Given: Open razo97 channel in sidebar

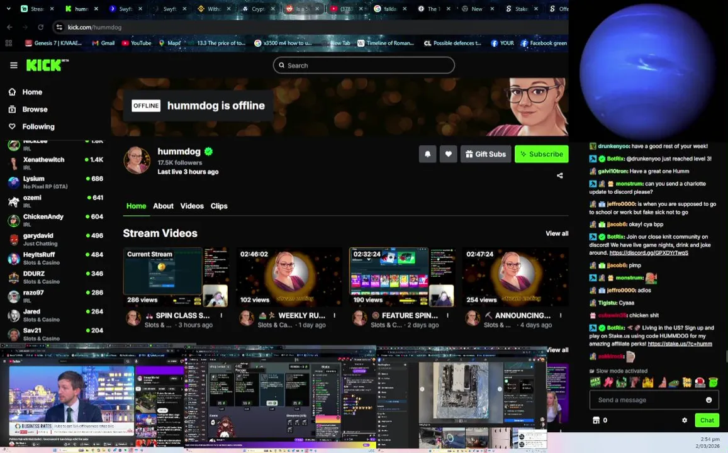Looking at the screenshot, I should coord(56,296).
